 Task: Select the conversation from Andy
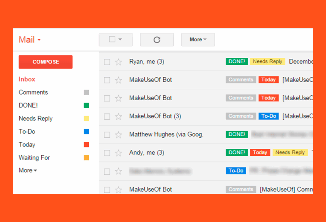point(107,153)
